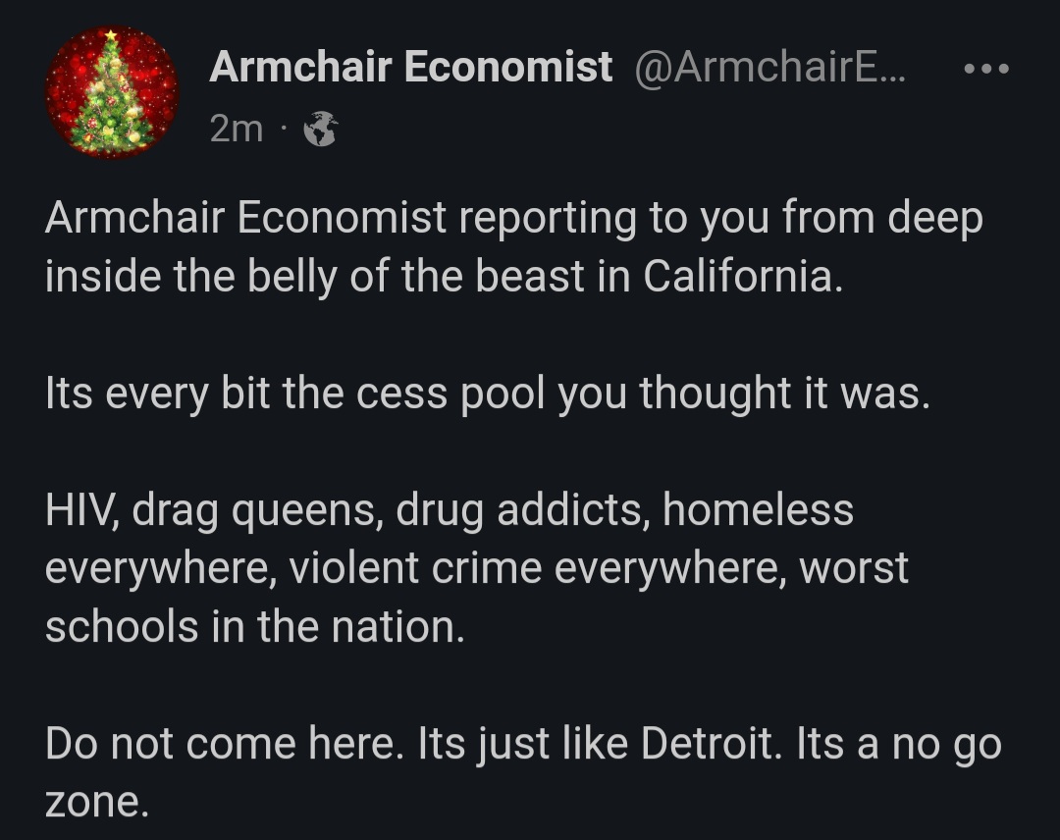Click the word 'Detroit.' in the post
Screen dimensions: 1060x840
pyautogui.click(x=712, y=744)
